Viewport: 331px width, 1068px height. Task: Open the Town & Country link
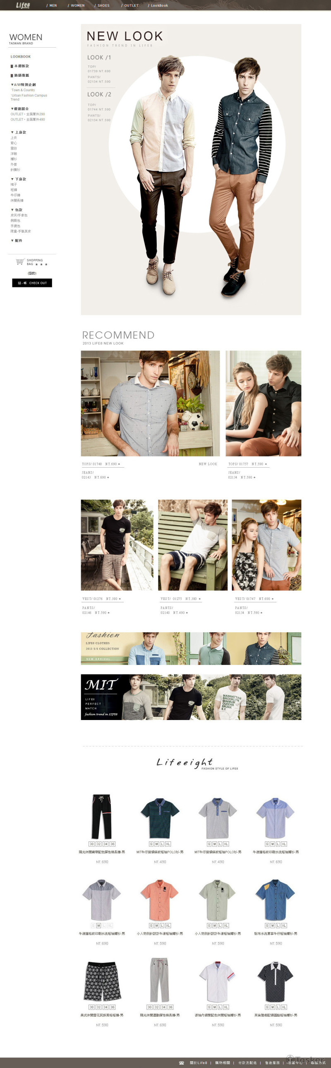(x=23, y=90)
